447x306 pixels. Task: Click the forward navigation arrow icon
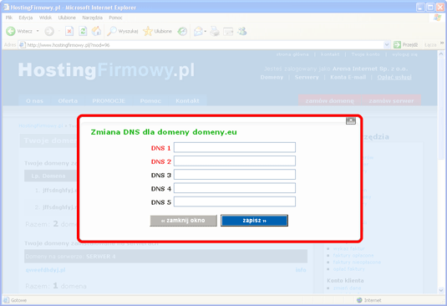pos(49,31)
